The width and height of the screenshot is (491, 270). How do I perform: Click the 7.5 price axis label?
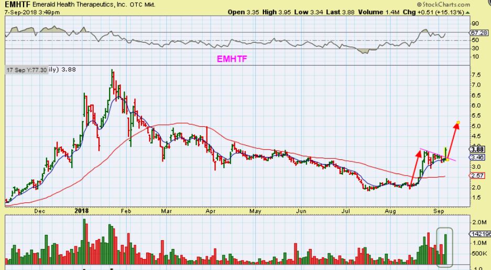(x=476, y=74)
